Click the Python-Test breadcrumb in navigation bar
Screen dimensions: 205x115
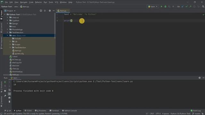6,6
